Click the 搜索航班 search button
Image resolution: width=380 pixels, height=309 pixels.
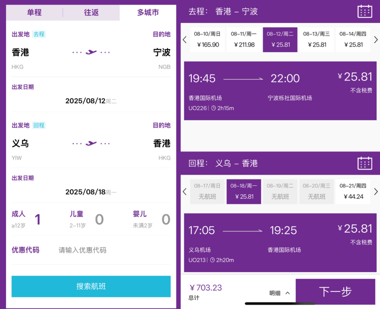click(91, 287)
